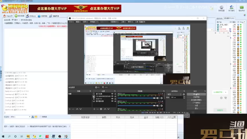Open Task View on taskbar
This screenshot has width=247, height=139.
click(x=22, y=136)
